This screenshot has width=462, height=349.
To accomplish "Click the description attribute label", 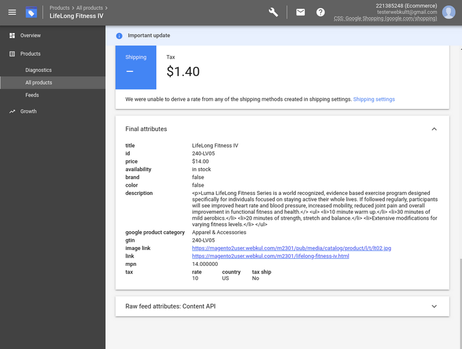I will tap(139, 193).
